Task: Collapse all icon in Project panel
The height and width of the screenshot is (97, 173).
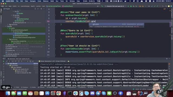Action: click(38, 9)
